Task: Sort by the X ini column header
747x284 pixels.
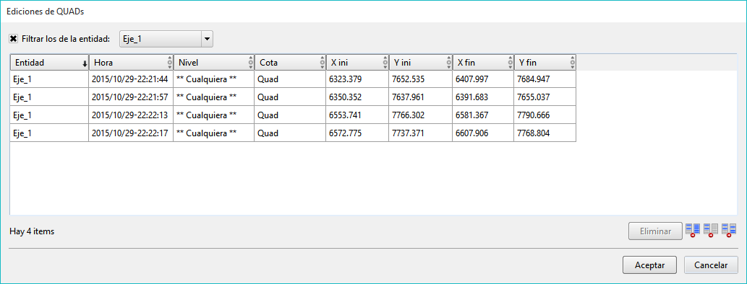Action: click(x=357, y=62)
